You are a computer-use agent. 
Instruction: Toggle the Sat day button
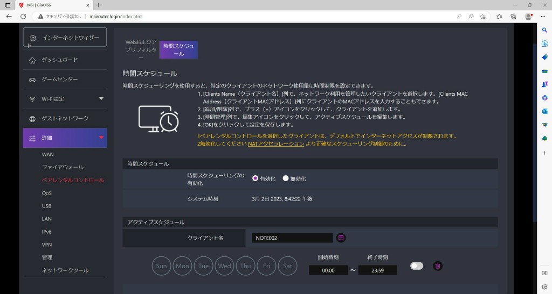point(288,266)
